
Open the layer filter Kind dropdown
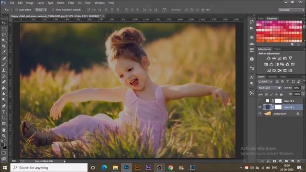[x=265, y=82]
